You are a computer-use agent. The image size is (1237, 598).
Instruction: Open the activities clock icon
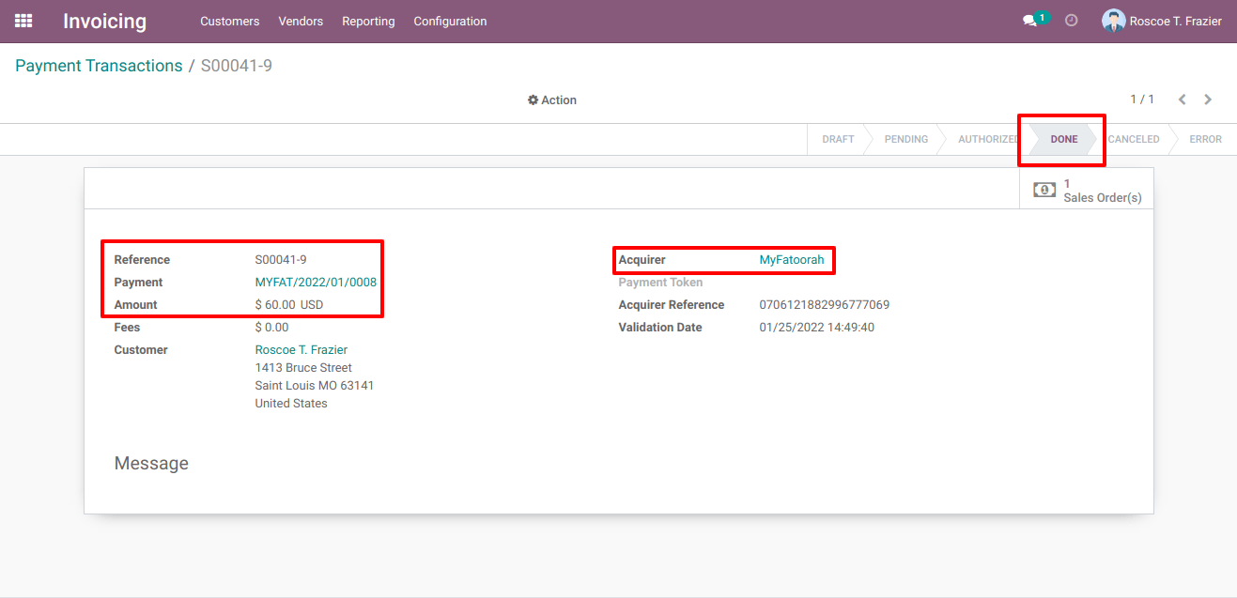pyautogui.click(x=1072, y=21)
